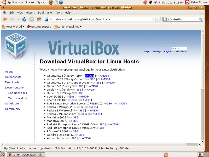Click the vertical scrollbar up arrow
Viewport: 209px width, 157px height.
click(x=202, y=31)
